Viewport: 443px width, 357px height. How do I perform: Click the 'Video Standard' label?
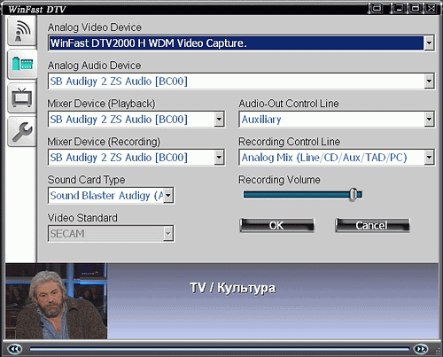(82, 218)
